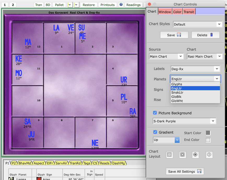Select GloWht option in Planets list

177,101
